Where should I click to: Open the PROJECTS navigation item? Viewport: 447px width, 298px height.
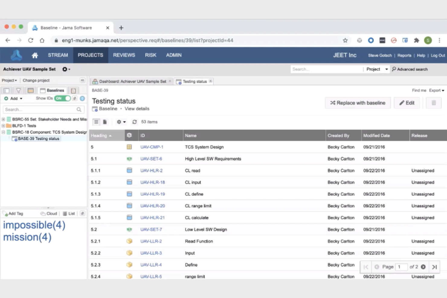click(x=90, y=55)
